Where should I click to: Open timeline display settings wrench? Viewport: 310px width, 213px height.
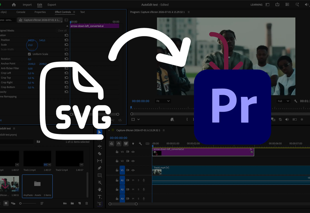pyautogui.click(x=140, y=144)
